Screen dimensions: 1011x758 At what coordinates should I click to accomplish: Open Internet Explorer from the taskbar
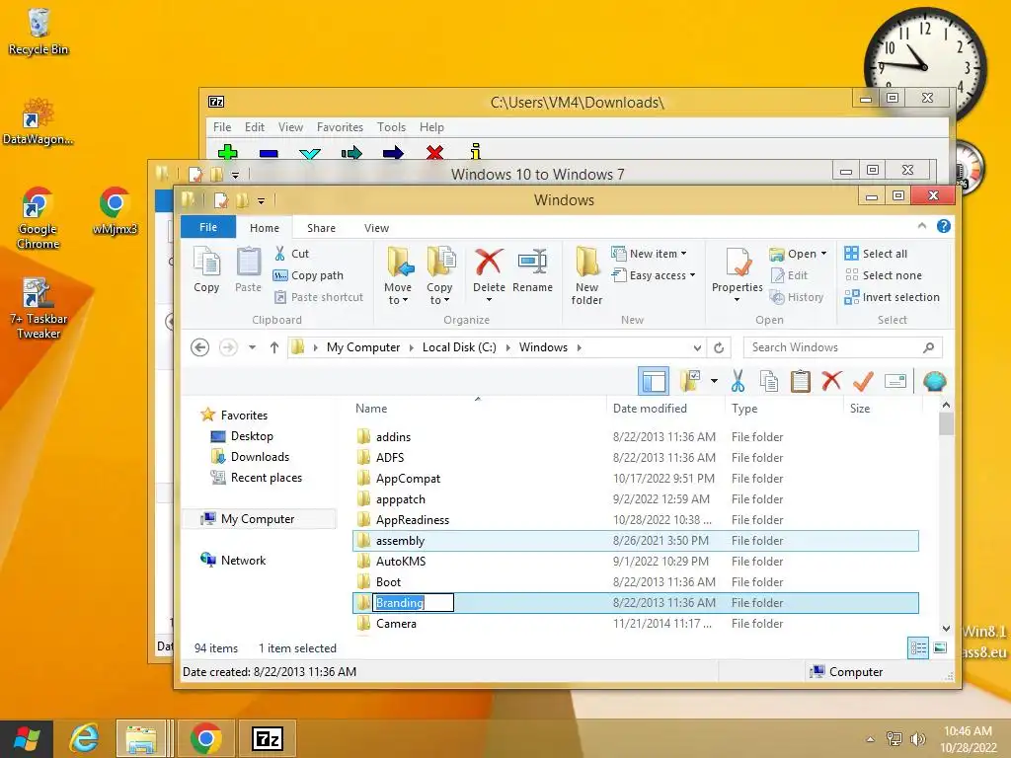[x=84, y=738]
